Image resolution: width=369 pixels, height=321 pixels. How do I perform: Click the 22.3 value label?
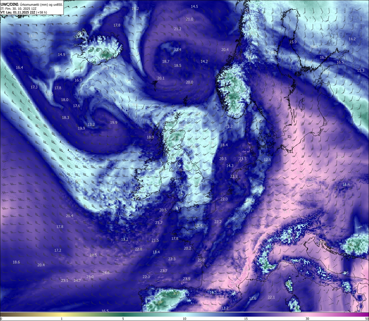coord(172,259)
